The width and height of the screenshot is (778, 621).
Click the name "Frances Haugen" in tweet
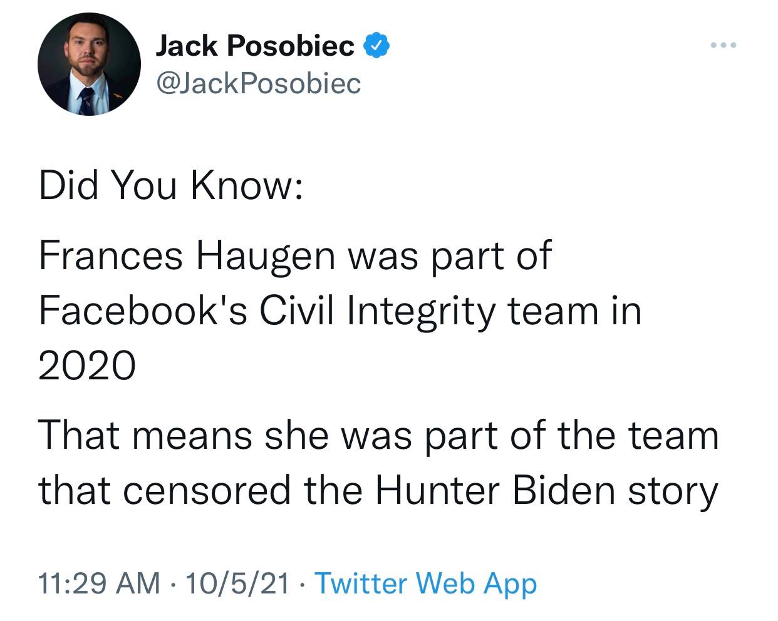pyautogui.click(x=187, y=256)
